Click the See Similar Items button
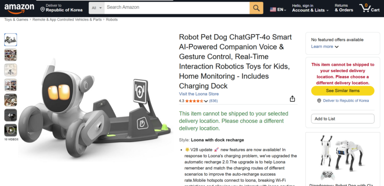Image resolution: width=384 pixels, height=186 pixels. point(342,91)
